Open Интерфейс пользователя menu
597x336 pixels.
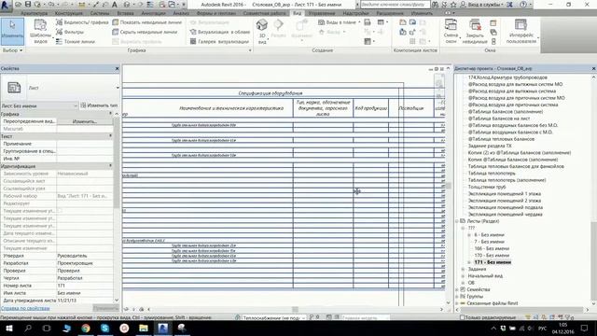click(521, 31)
